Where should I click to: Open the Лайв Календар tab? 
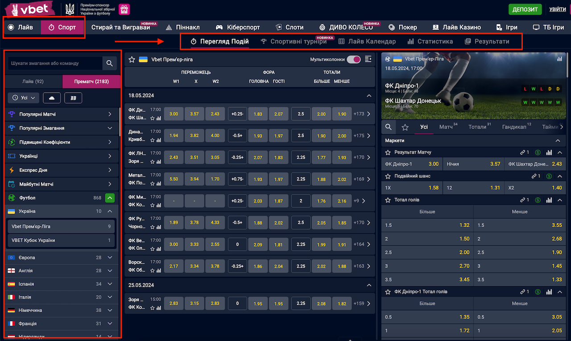click(x=367, y=41)
